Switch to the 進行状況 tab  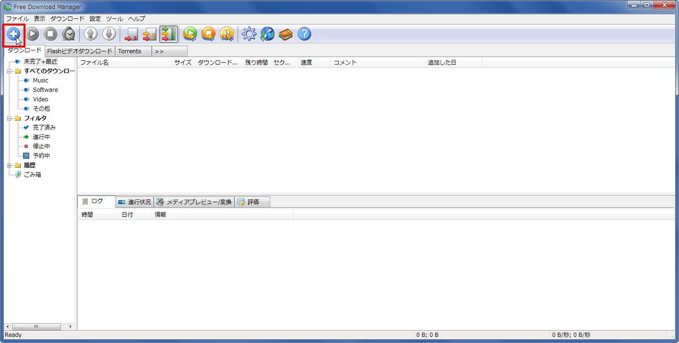pos(135,202)
